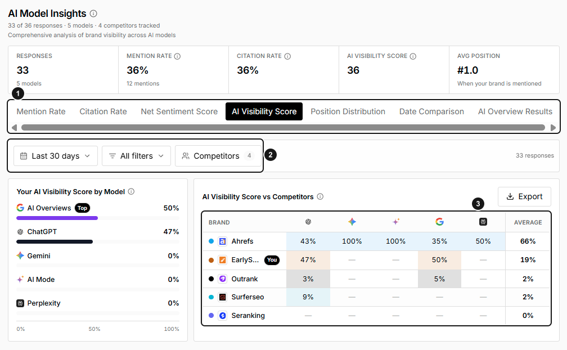Screen dimensions: 567x350
Task: Click Google icon next to AI Overviews
Action: (20, 208)
